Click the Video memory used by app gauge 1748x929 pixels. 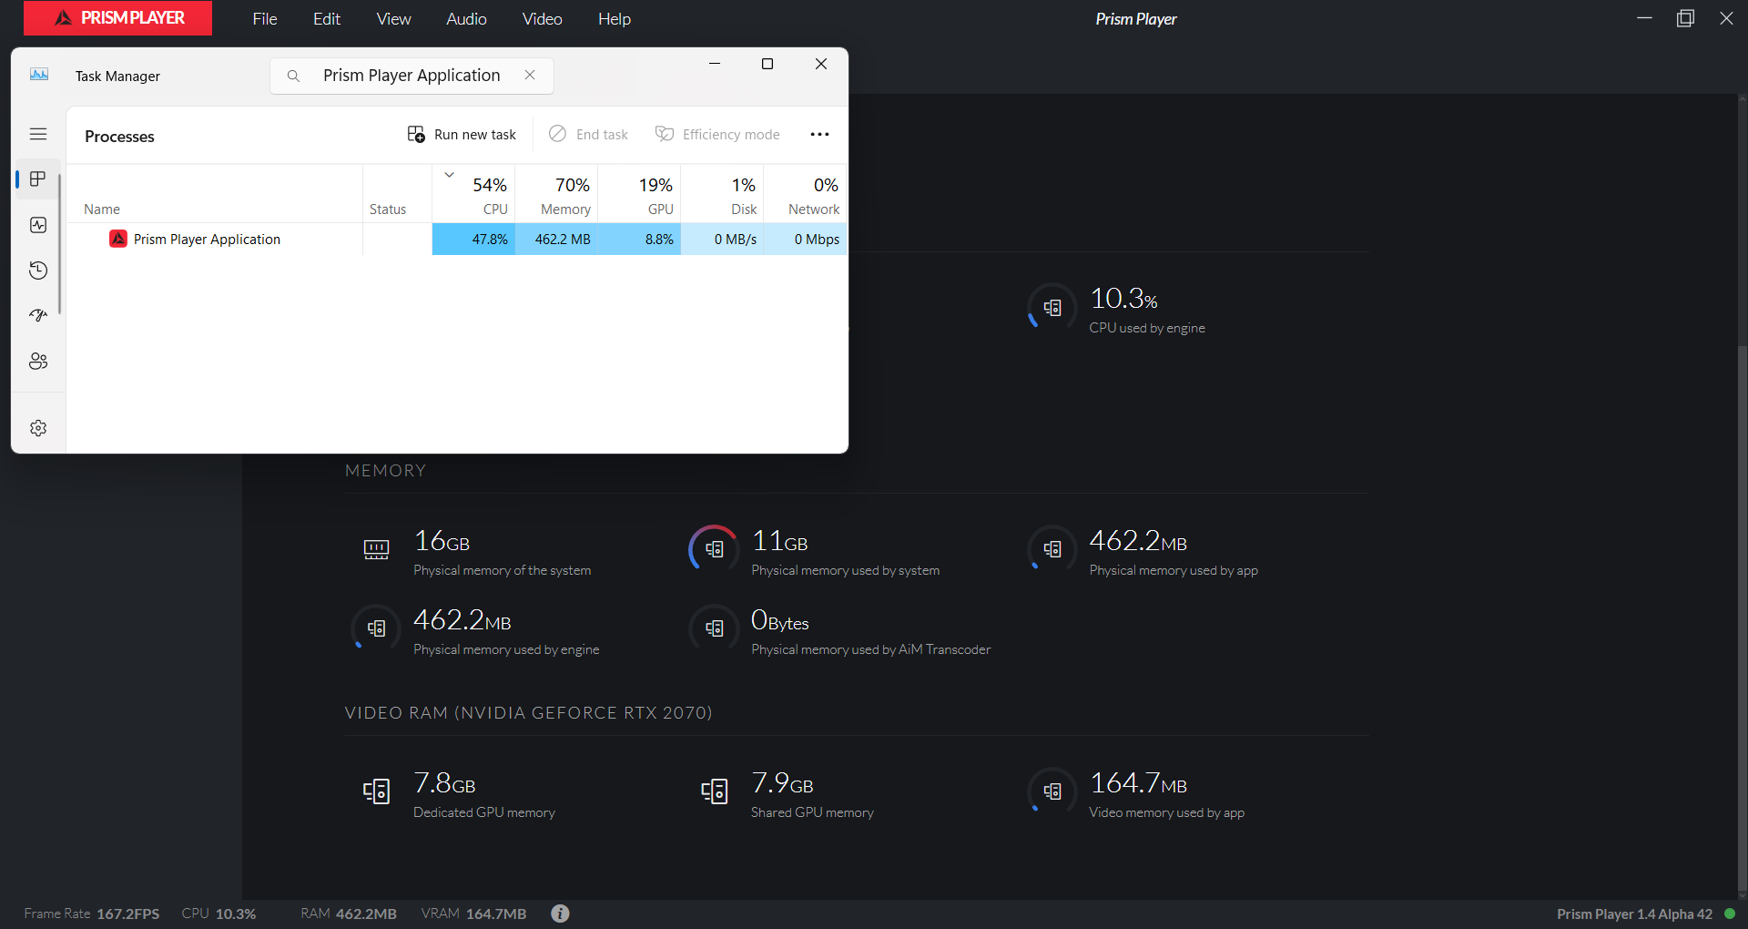[1052, 791]
